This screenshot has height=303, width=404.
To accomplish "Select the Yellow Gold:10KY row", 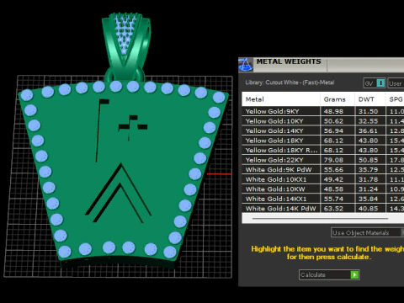I will click(x=323, y=121).
